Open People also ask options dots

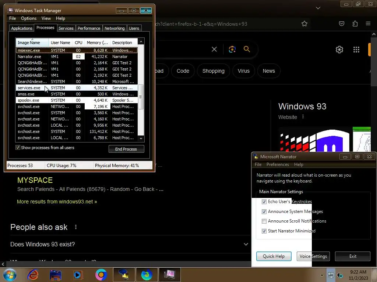click(x=76, y=227)
